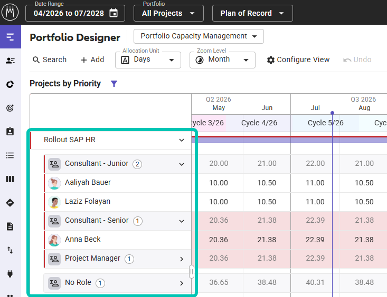
Task: Click Laziz Folayan's Jul value 11.00
Action: (x=315, y=202)
